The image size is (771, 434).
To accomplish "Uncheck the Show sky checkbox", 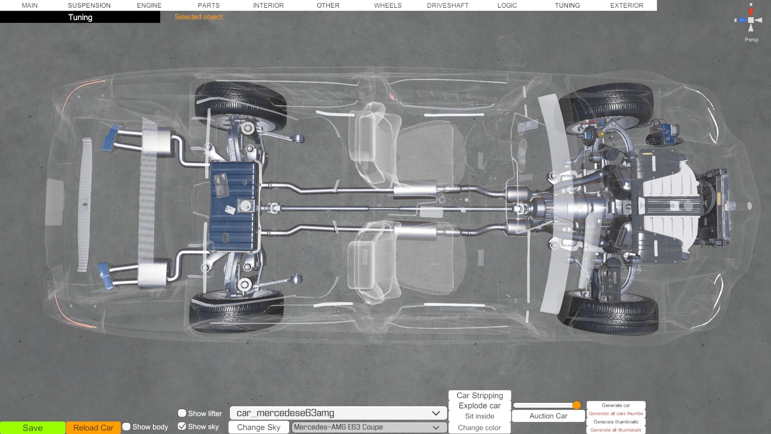I will coord(182,426).
